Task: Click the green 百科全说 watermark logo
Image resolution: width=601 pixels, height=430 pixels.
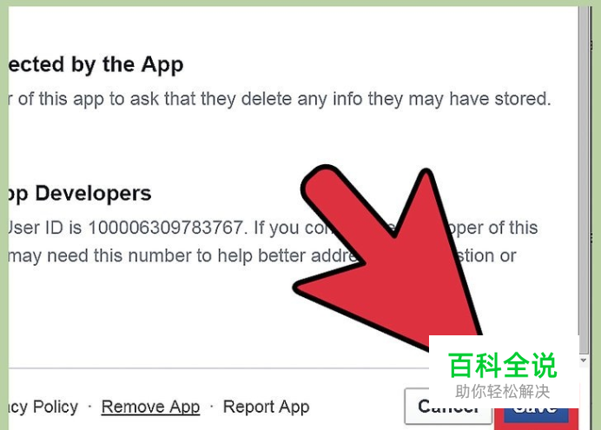Action: pyautogui.click(x=503, y=365)
